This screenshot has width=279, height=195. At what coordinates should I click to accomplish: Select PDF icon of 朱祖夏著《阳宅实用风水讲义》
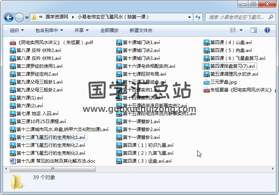206,90
